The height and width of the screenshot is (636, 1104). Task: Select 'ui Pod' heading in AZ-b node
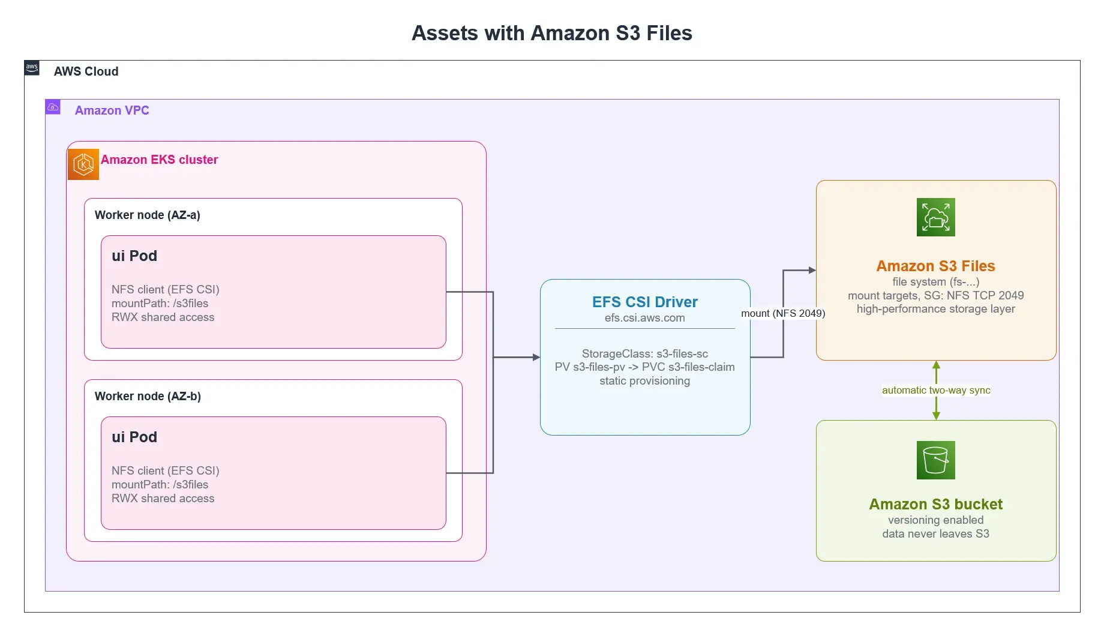tap(134, 437)
